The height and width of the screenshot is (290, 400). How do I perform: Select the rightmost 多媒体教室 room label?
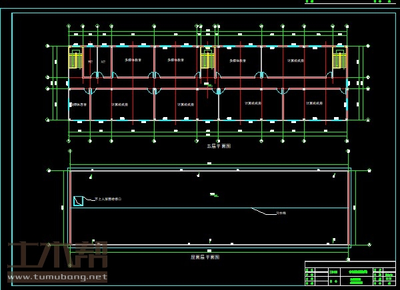(238, 61)
